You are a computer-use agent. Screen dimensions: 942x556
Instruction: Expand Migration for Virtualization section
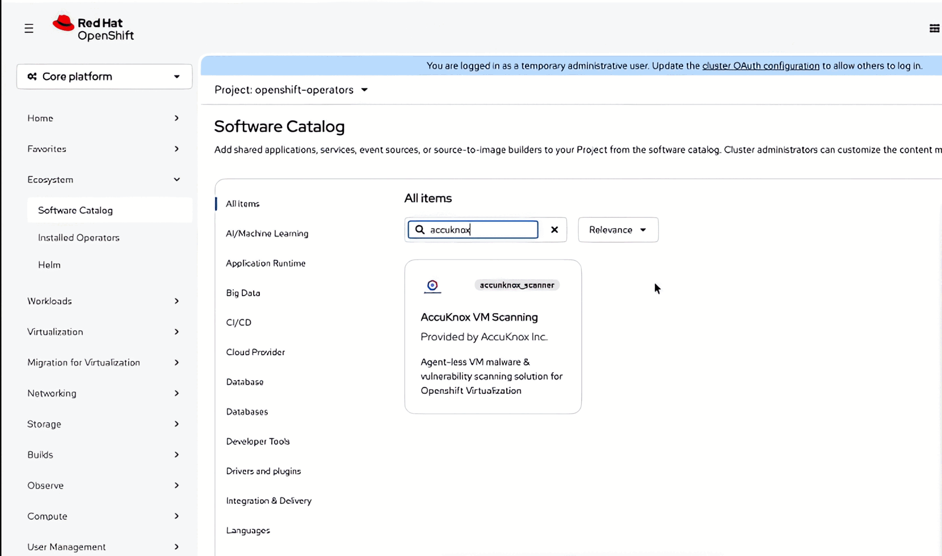(x=104, y=363)
